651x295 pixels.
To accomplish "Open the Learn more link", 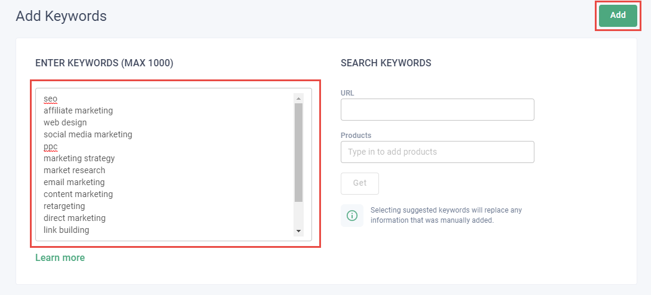I will pyautogui.click(x=60, y=257).
